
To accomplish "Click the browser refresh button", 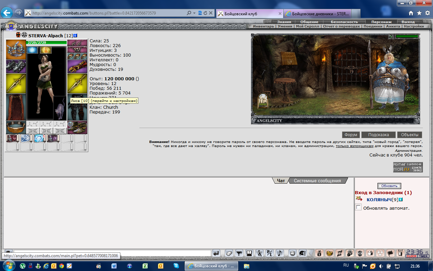I will click(205, 13).
